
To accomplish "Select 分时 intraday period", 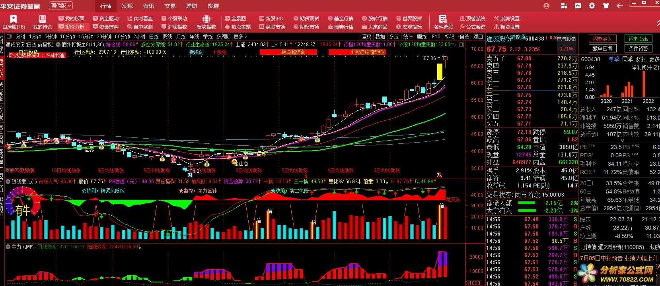I will 20,37.
